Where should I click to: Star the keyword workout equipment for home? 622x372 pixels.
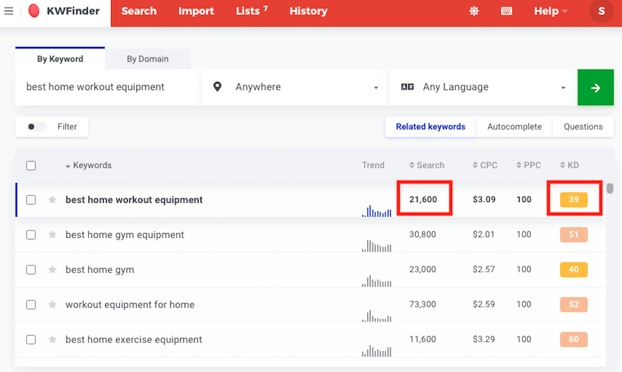tap(52, 305)
